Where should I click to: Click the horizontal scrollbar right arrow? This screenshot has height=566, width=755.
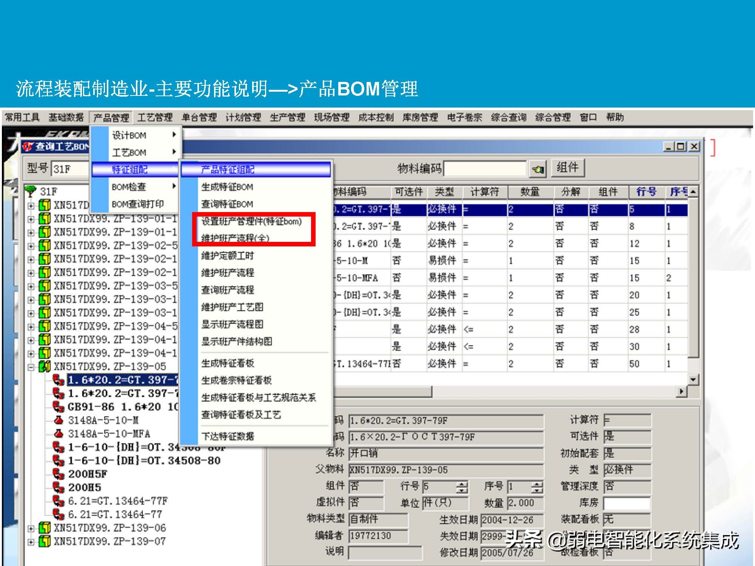681,392
